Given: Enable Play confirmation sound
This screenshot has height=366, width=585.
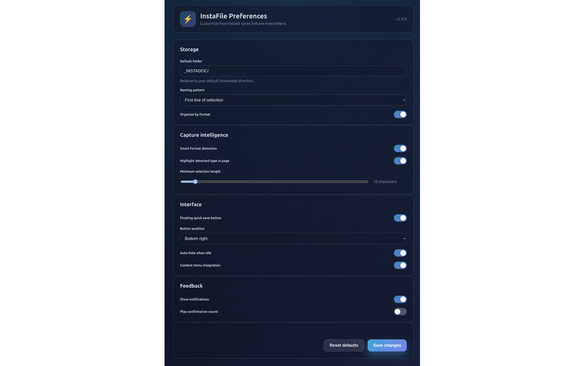Looking at the screenshot, I should pyautogui.click(x=400, y=311).
